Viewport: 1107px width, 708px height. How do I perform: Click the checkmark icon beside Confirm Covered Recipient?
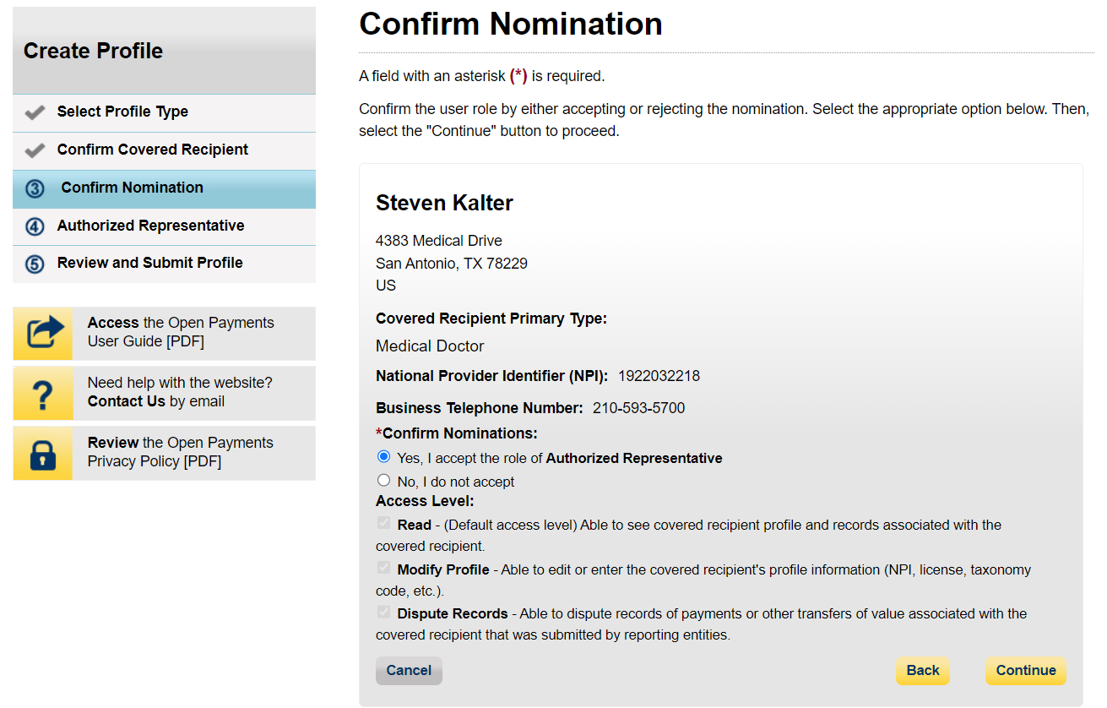tap(35, 150)
